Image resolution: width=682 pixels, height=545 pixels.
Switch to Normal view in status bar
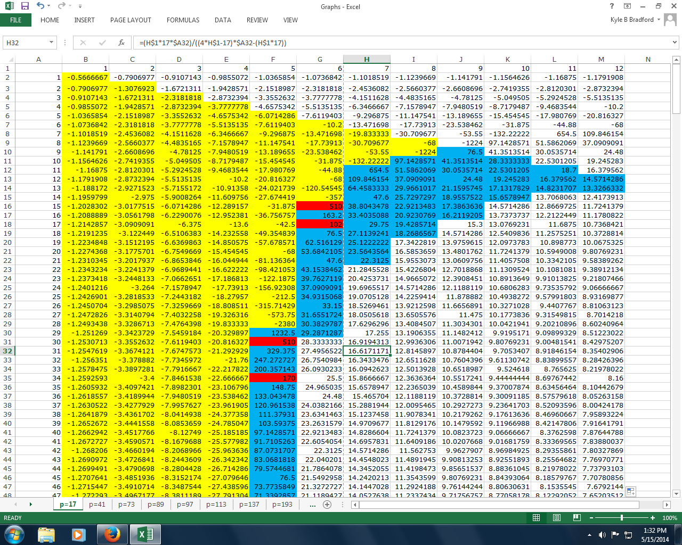point(537,518)
